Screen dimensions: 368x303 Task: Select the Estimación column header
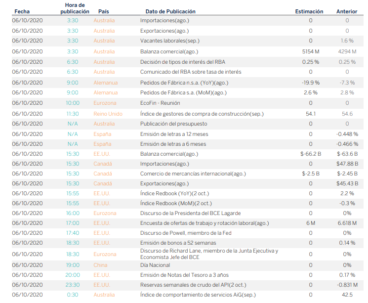[x=309, y=11]
